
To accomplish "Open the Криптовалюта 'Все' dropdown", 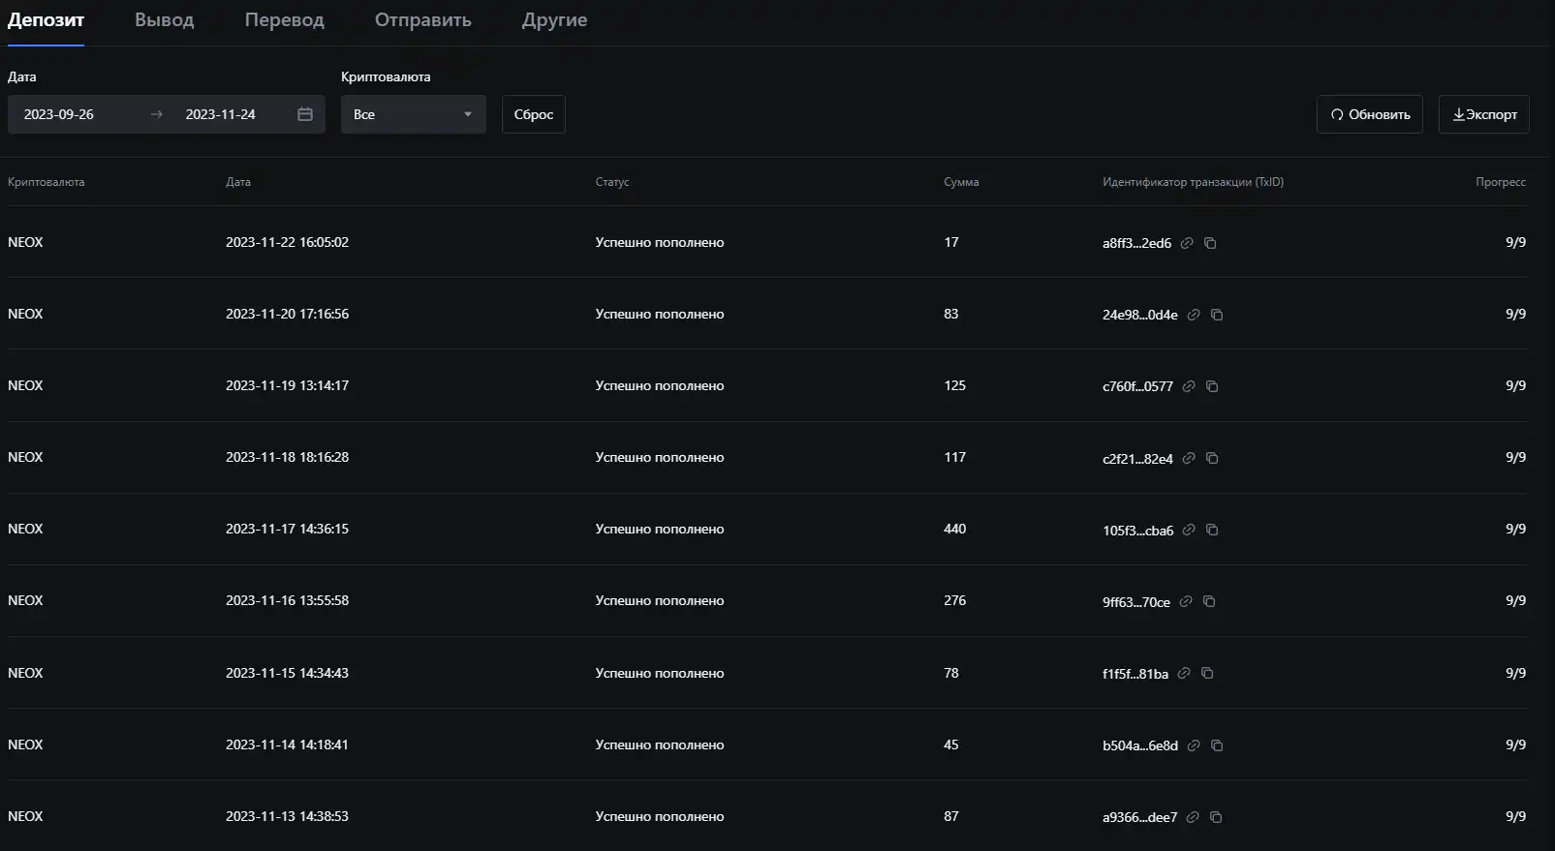I will tap(414, 114).
